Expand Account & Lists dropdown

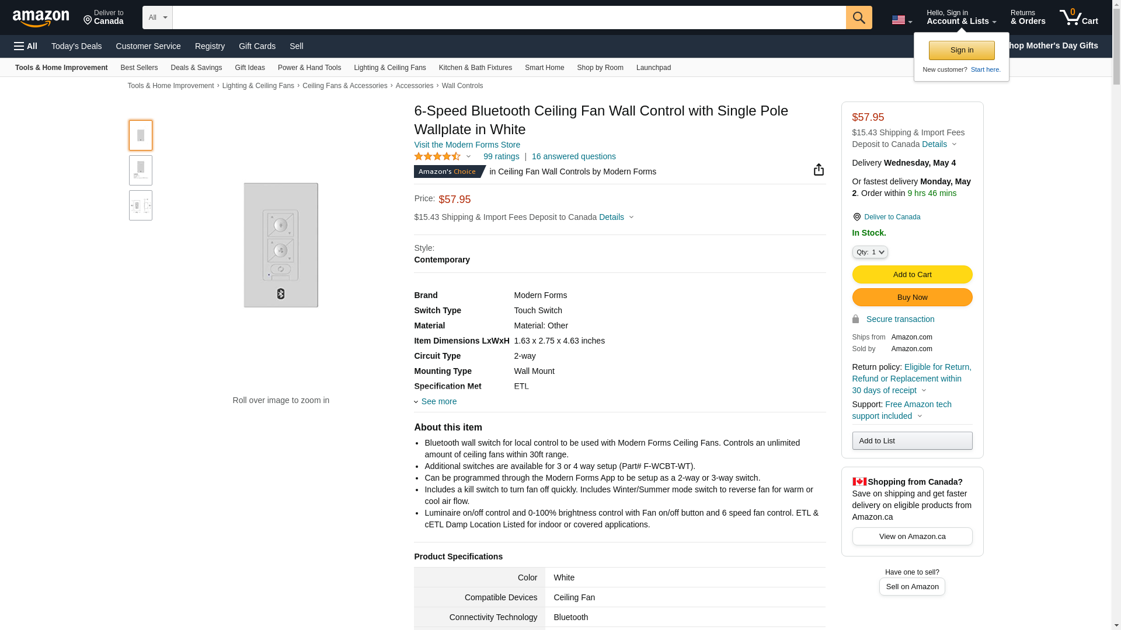click(x=961, y=17)
